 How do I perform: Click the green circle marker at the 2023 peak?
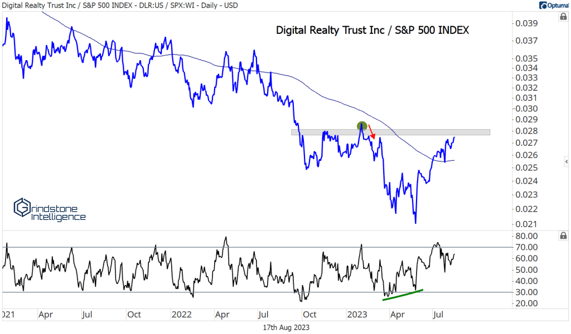(x=361, y=126)
